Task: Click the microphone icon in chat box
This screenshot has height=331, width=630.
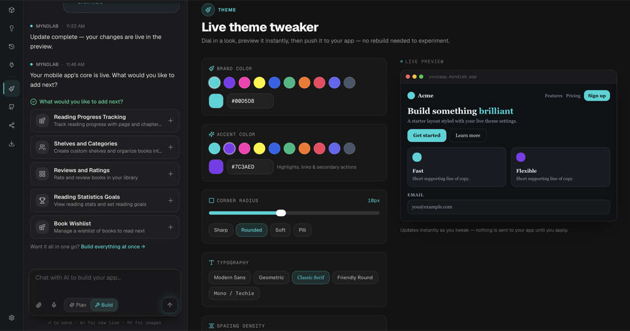Action: pos(54,305)
